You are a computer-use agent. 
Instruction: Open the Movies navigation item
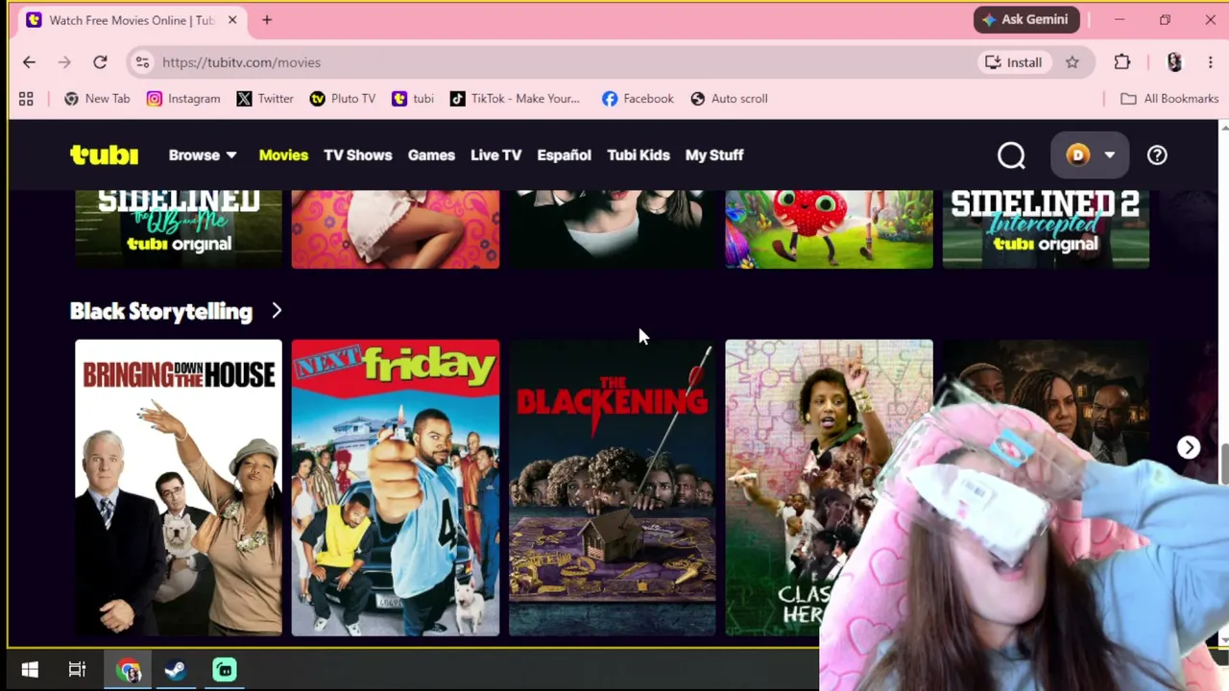(x=283, y=155)
